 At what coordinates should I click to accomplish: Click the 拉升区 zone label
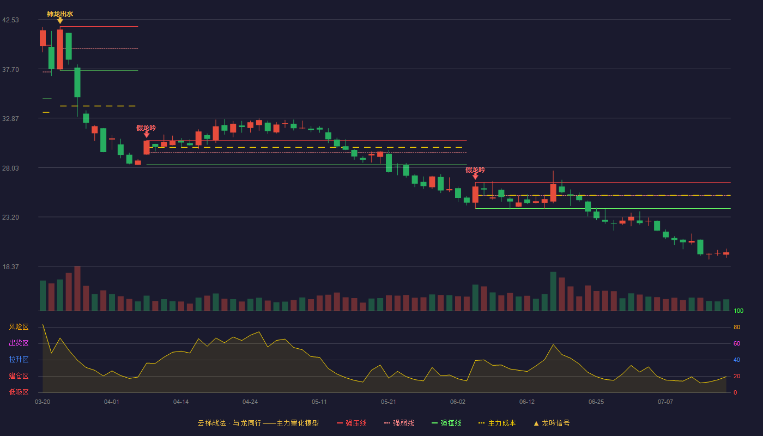click(19, 360)
